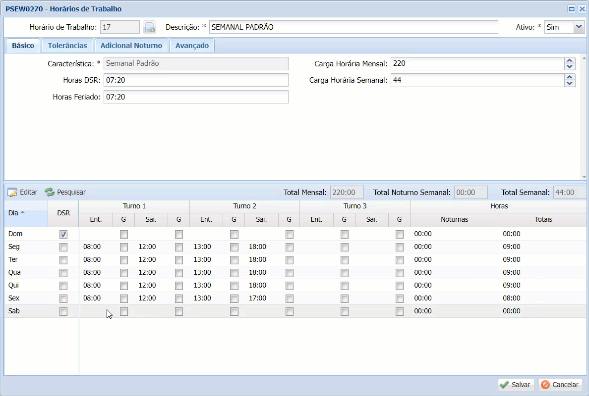The width and height of the screenshot is (589, 396).
Task: Enable the DSR checkbox for Sab
Action: 63,311
